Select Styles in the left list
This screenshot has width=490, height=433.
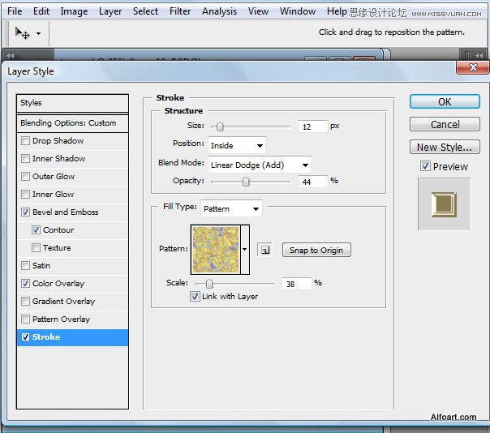(x=72, y=103)
